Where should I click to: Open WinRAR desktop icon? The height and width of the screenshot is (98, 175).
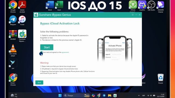coord(13,35)
